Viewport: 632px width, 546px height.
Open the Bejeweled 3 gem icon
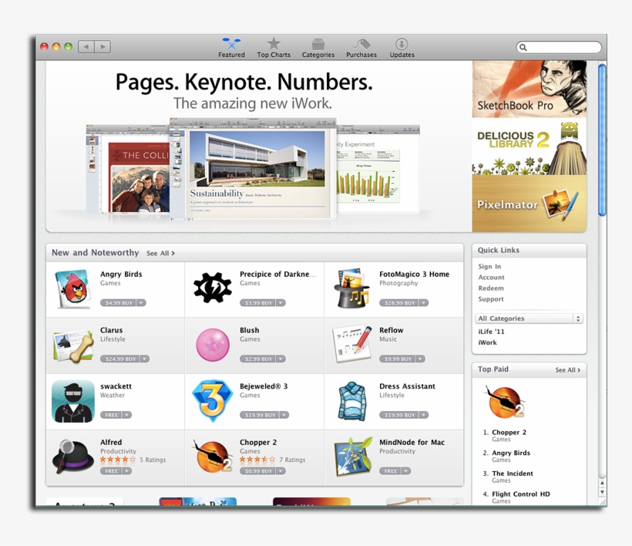tap(213, 400)
